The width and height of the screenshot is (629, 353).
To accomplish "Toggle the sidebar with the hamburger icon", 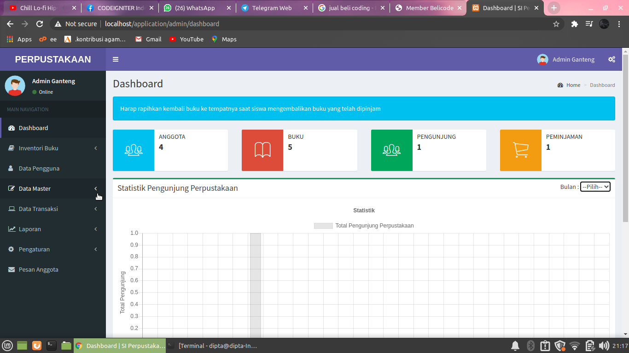I will pos(116,59).
